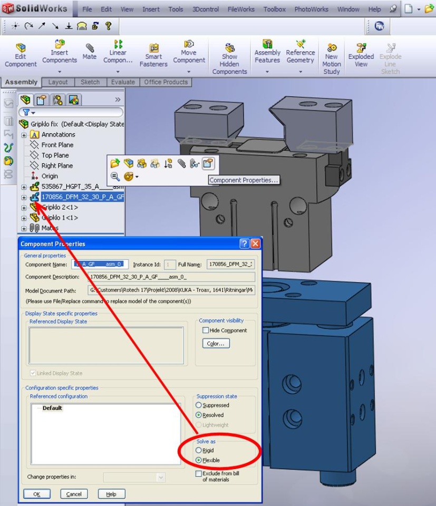Viewport: 436px width, 506px height.
Task: Click the Component Description field
Action: coord(171,277)
